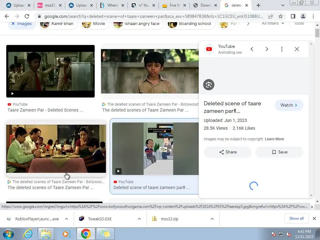Screen dimensions: 320x240
Task: Reload the current Google page
Action: pos(27,16)
